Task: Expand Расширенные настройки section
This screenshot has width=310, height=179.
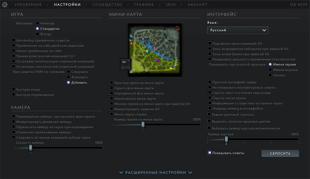Action: (x=156, y=173)
